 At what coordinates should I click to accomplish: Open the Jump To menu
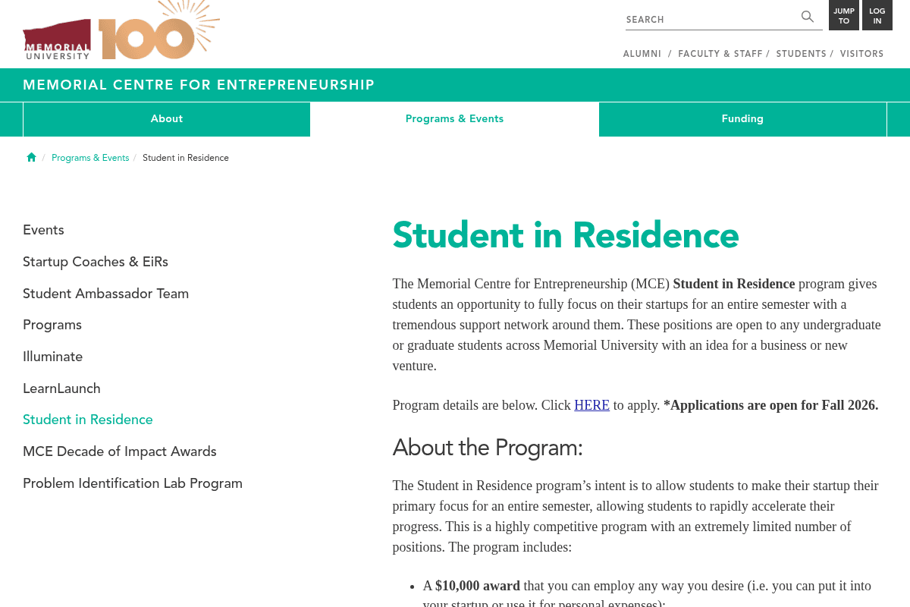844,15
